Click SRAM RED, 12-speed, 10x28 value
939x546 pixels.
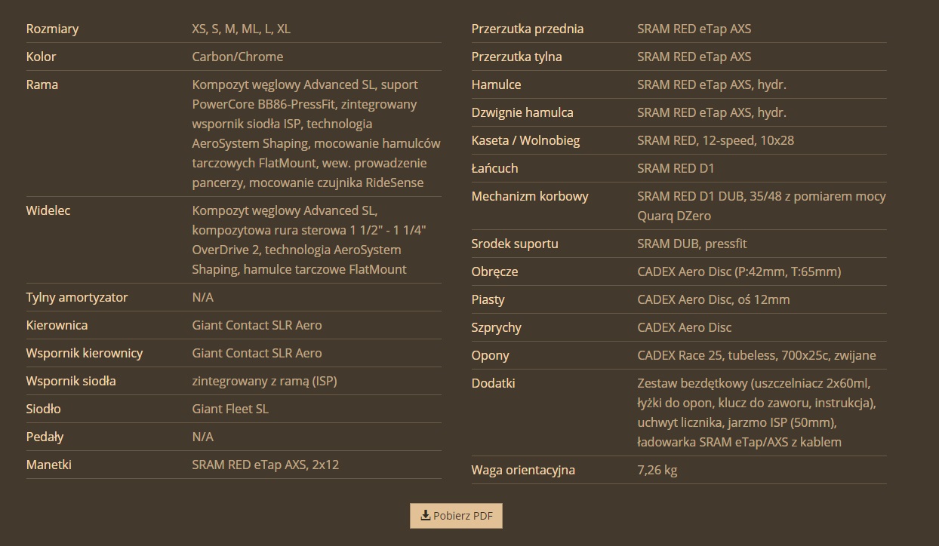716,140
